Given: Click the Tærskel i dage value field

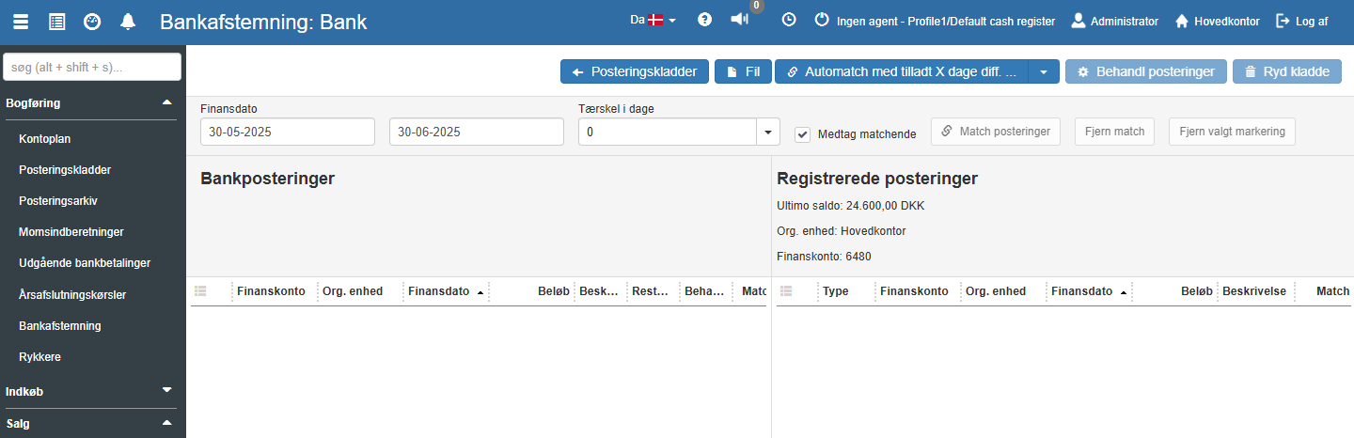Looking at the screenshot, I should pos(668,133).
